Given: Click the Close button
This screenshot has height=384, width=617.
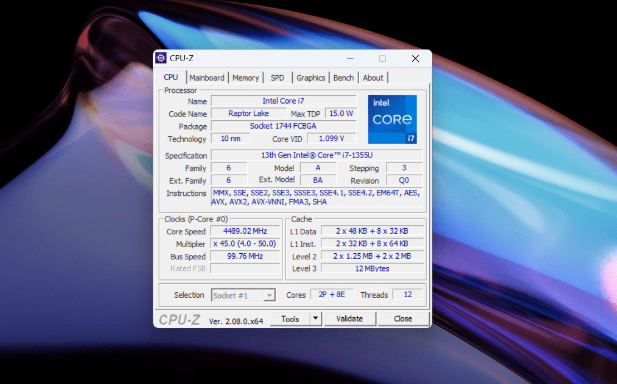Looking at the screenshot, I should click(403, 319).
